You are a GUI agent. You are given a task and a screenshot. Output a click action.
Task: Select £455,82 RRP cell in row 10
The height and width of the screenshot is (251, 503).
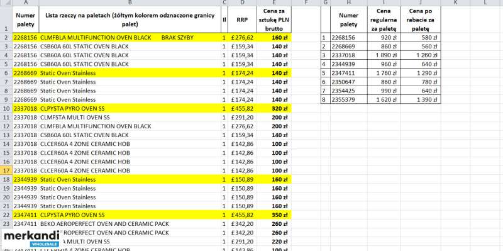click(x=242, y=108)
